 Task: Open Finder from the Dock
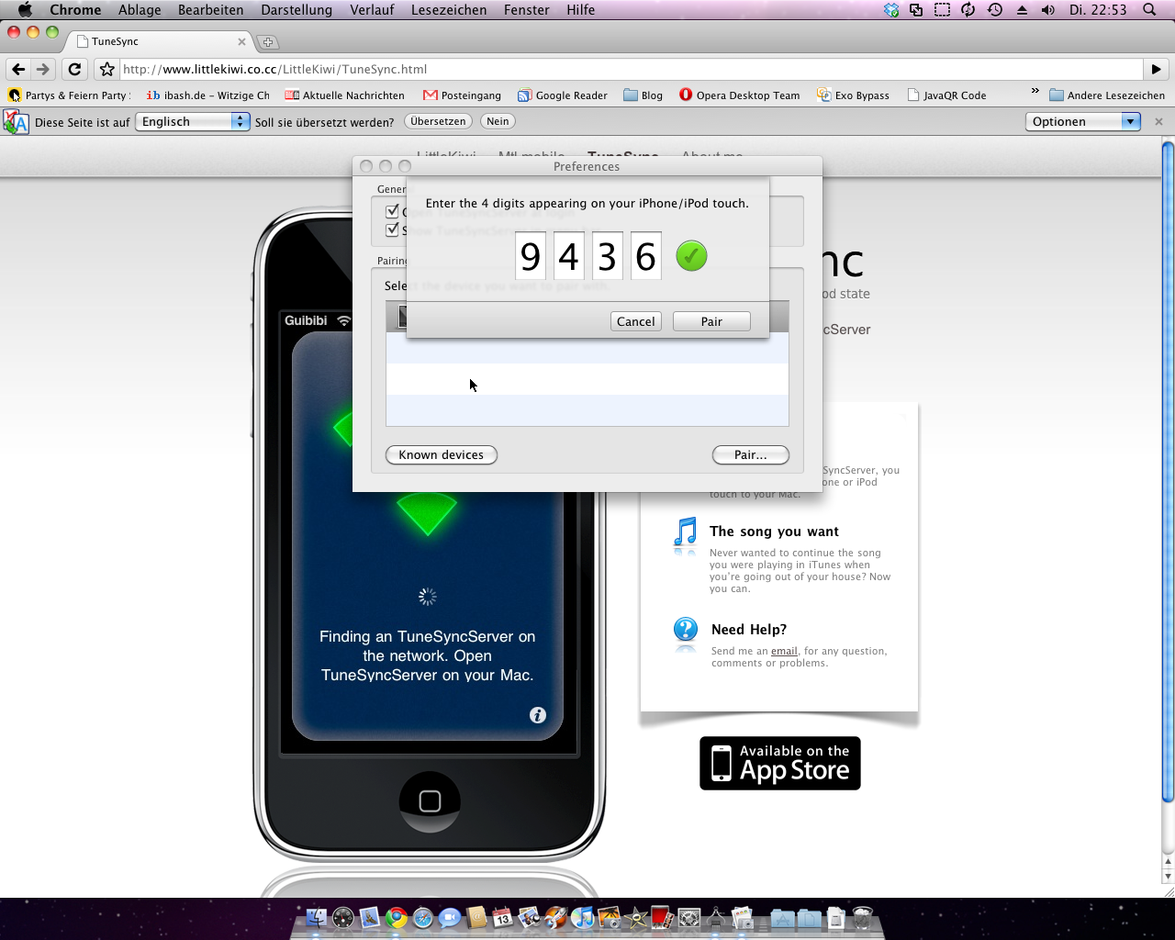[x=316, y=917]
